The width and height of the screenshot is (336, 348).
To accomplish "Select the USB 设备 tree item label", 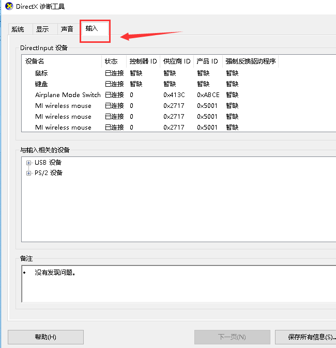I will [x=48, y=163].
